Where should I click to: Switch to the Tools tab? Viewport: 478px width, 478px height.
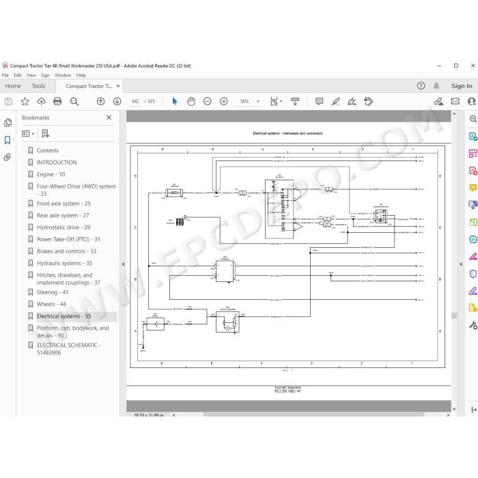pyautogui.click(x=39, y=86)
